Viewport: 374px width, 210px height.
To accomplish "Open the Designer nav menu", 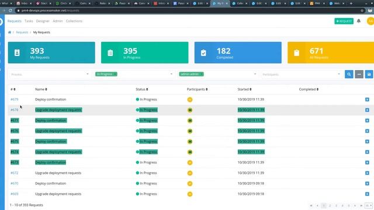I will tap(43, 21).
